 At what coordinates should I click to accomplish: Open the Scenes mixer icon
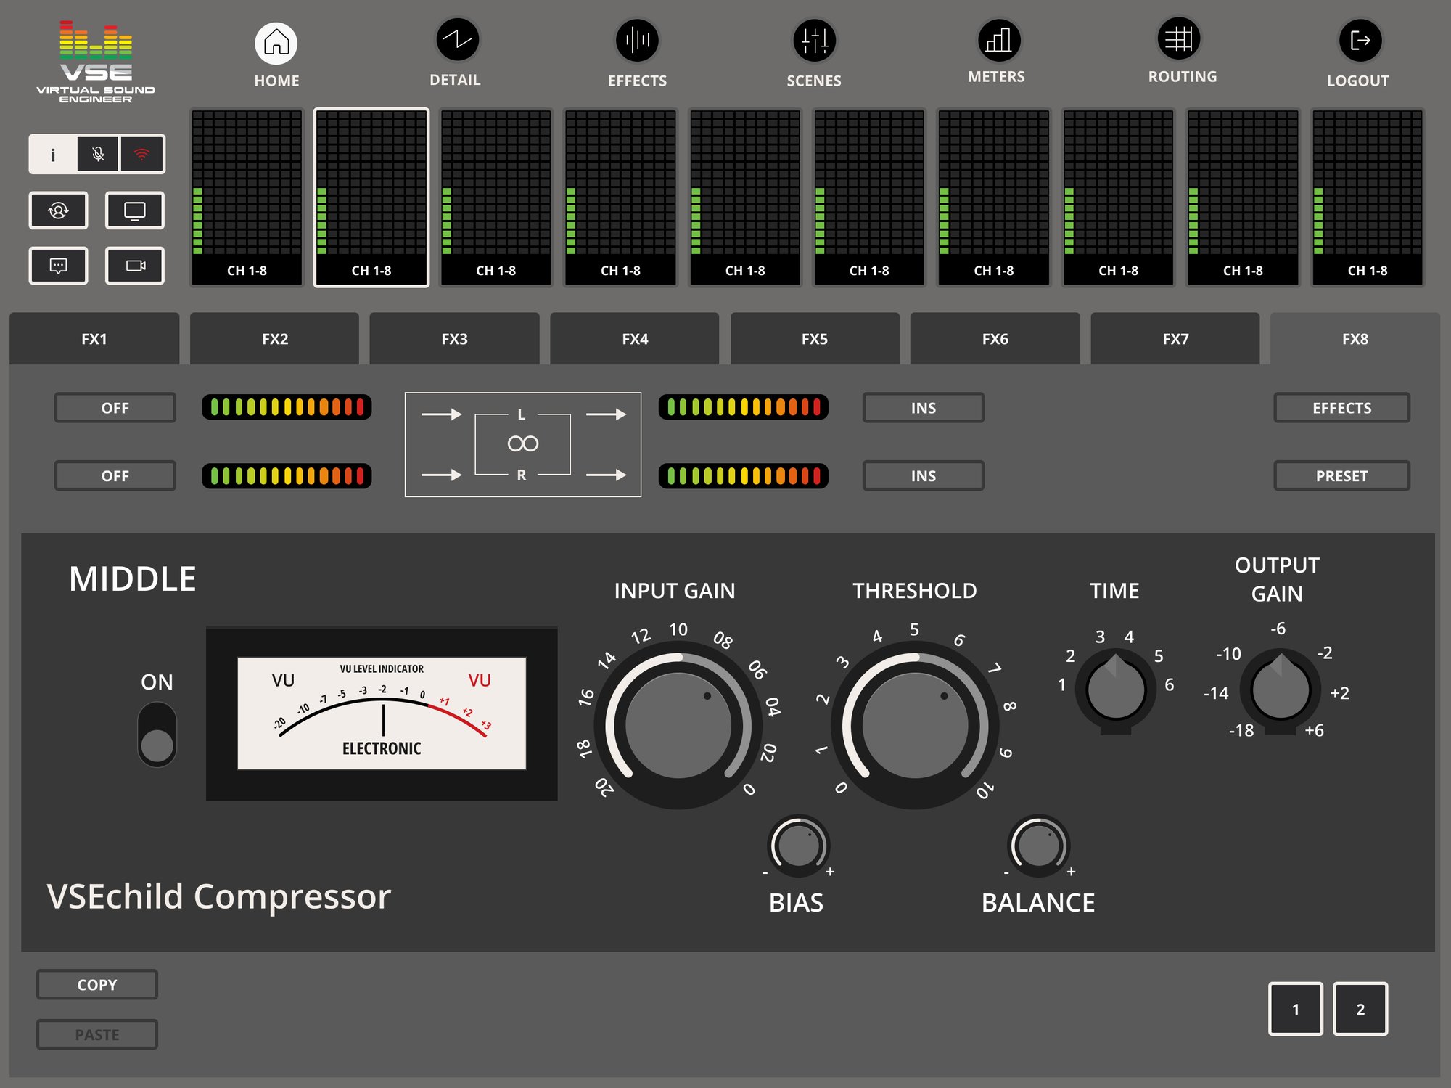[x=814, y=41]
